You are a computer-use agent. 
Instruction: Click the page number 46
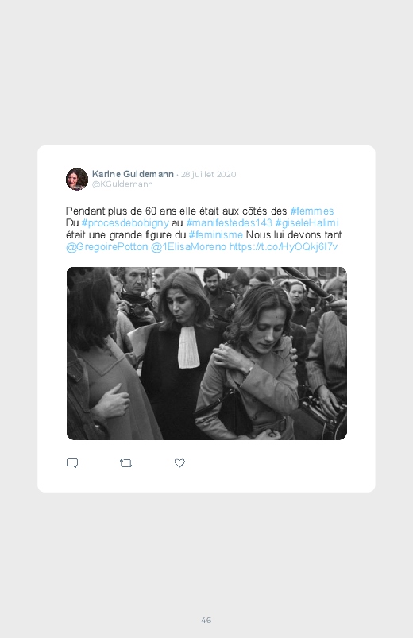(x=206, y=620)
